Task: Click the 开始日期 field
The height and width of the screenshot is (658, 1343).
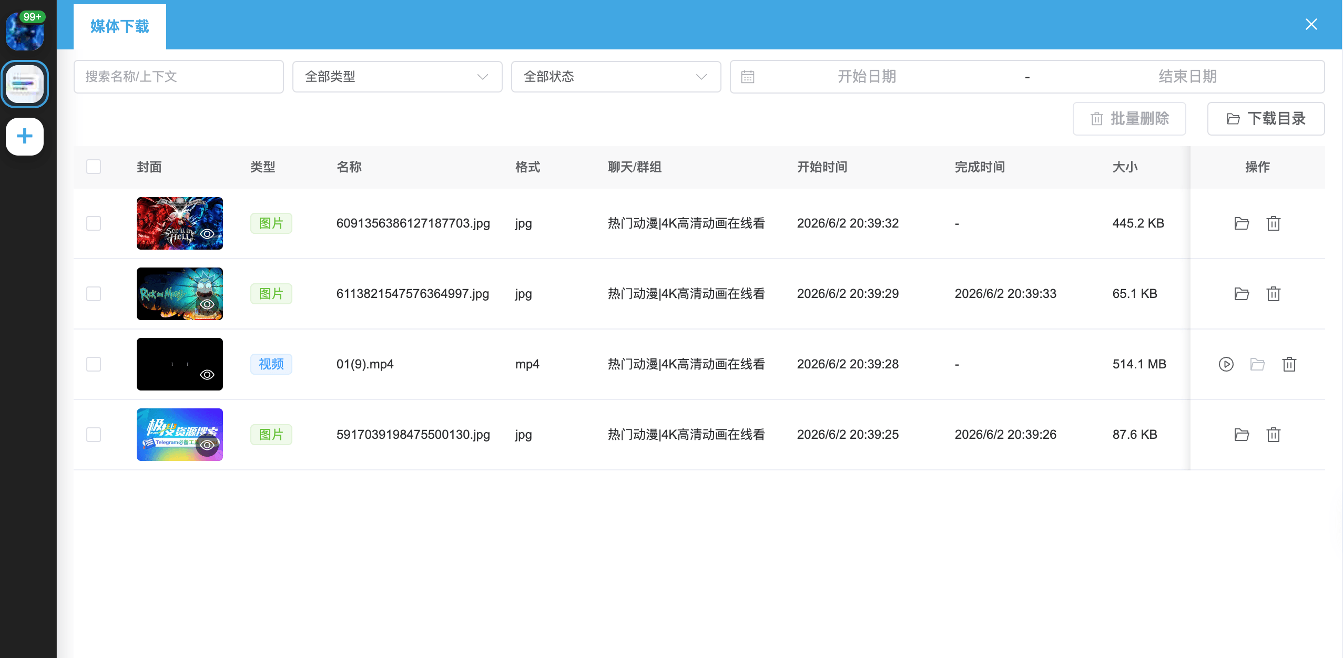Action: pyautogui.click(x=867, y=77)
